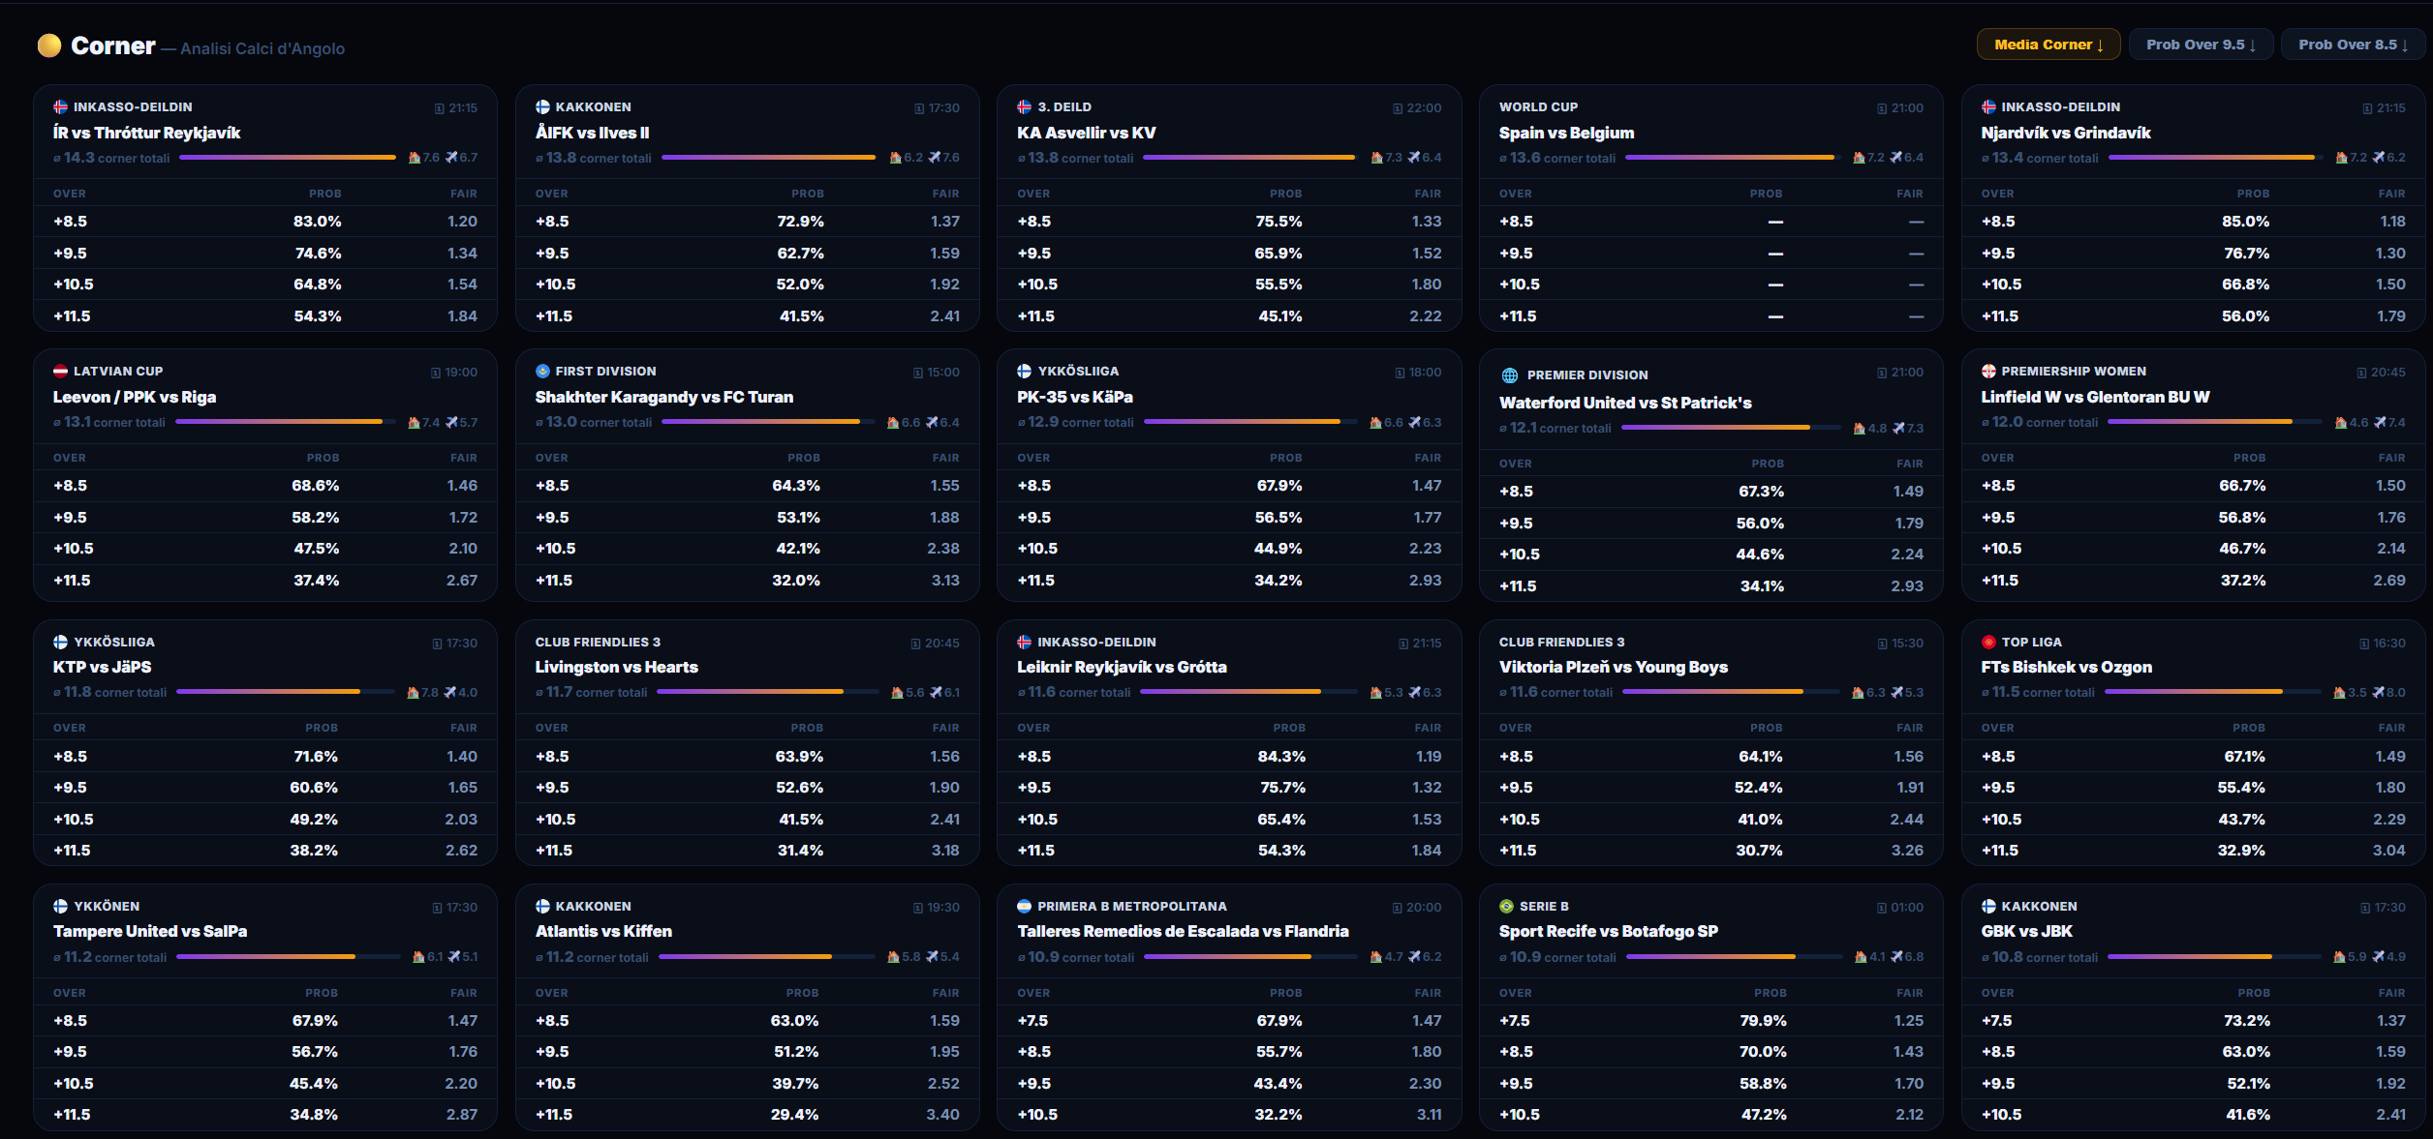
Task: Click the Iceland flag beside ÍR match
Action: 60,106
